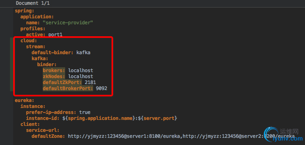305x145 pixels.
Task: Click the 'port1' profile value
Action: 55,35
